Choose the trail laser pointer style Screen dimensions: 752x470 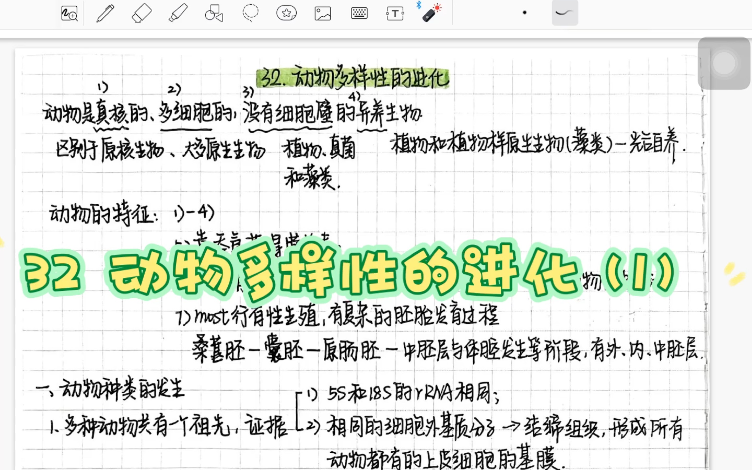[x=565, y=13]
